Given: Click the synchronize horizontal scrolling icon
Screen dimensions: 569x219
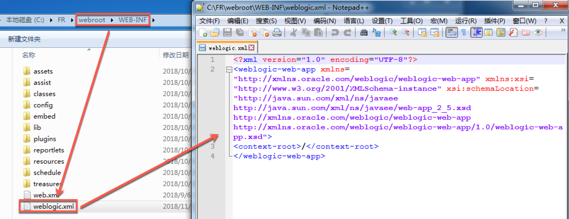Looking at the screenshot, I should [x=434, y=33].
